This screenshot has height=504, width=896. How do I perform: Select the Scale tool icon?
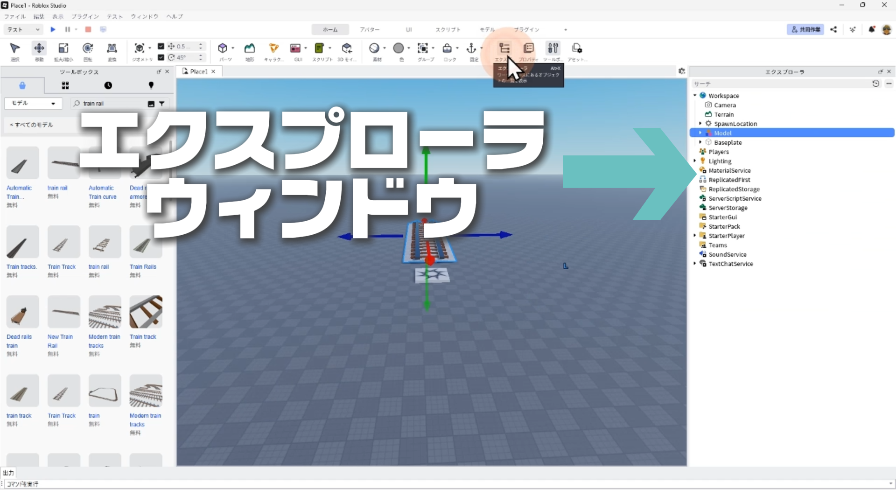point(63,49)
